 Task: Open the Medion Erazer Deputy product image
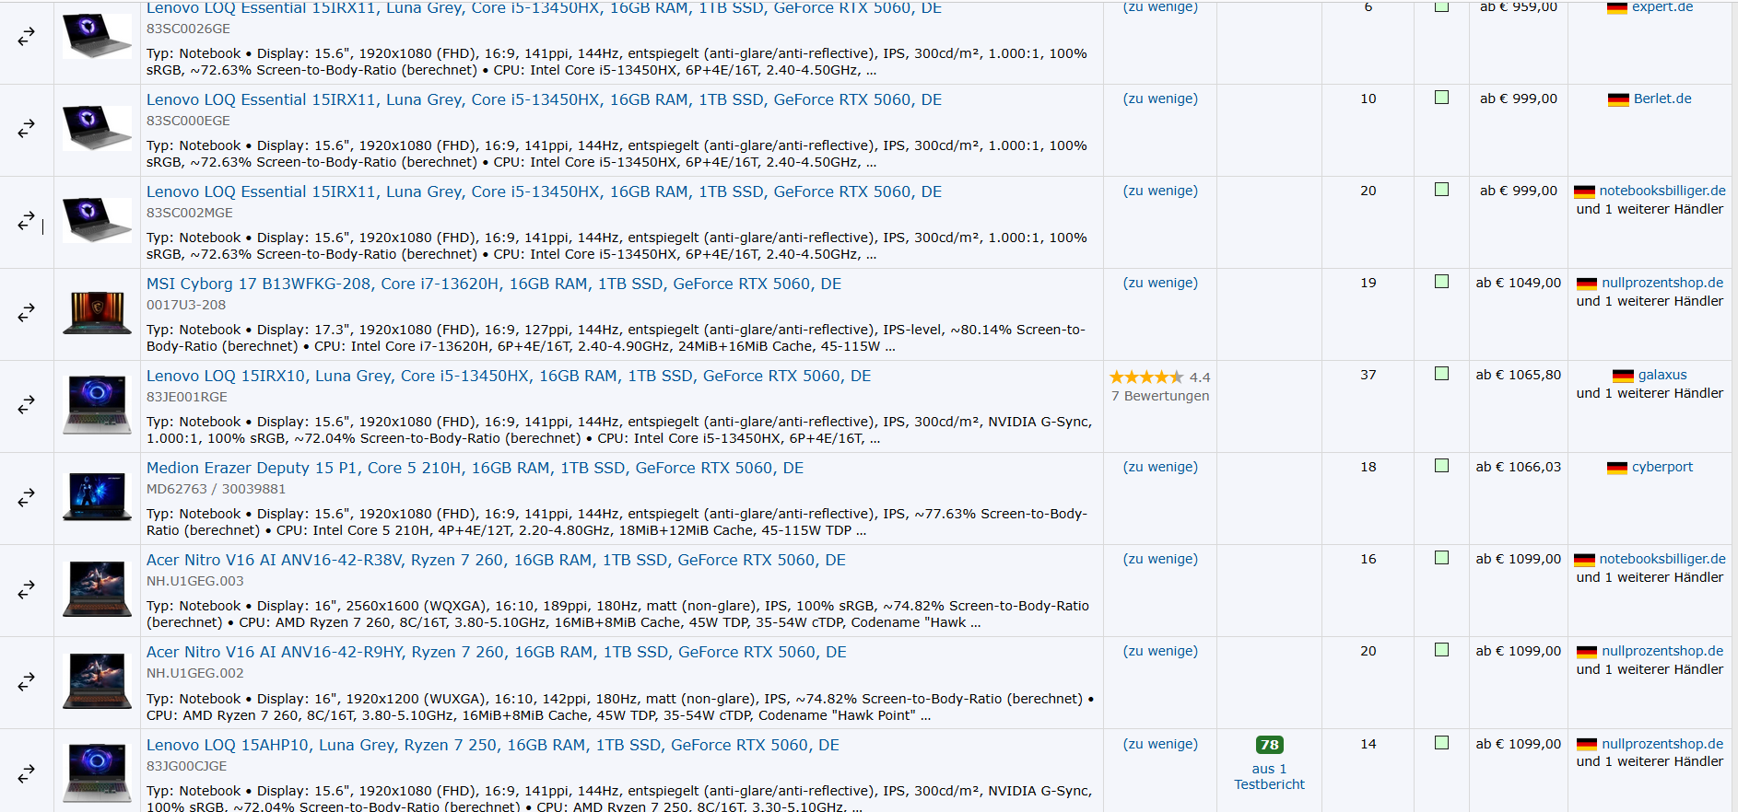[x=97, y=497]
